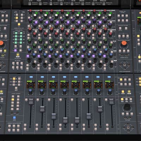Toggle lit purple button beside second strip's purple knobs

pyautogui.click(x=47, y=22)
